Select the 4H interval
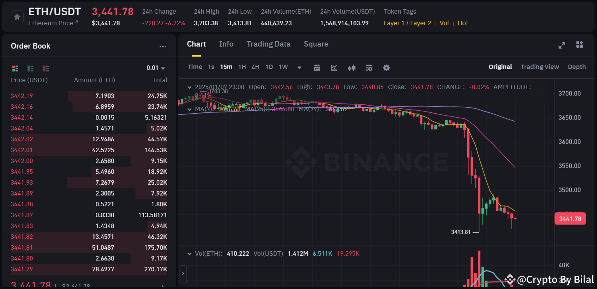 pos(256,67)
